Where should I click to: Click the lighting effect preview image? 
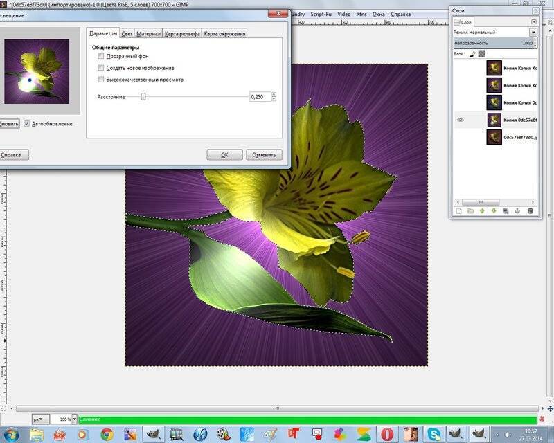[x=37, y=71]
